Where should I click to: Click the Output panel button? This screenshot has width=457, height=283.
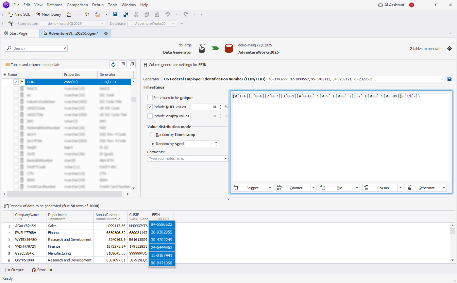(x=15, y=270)
